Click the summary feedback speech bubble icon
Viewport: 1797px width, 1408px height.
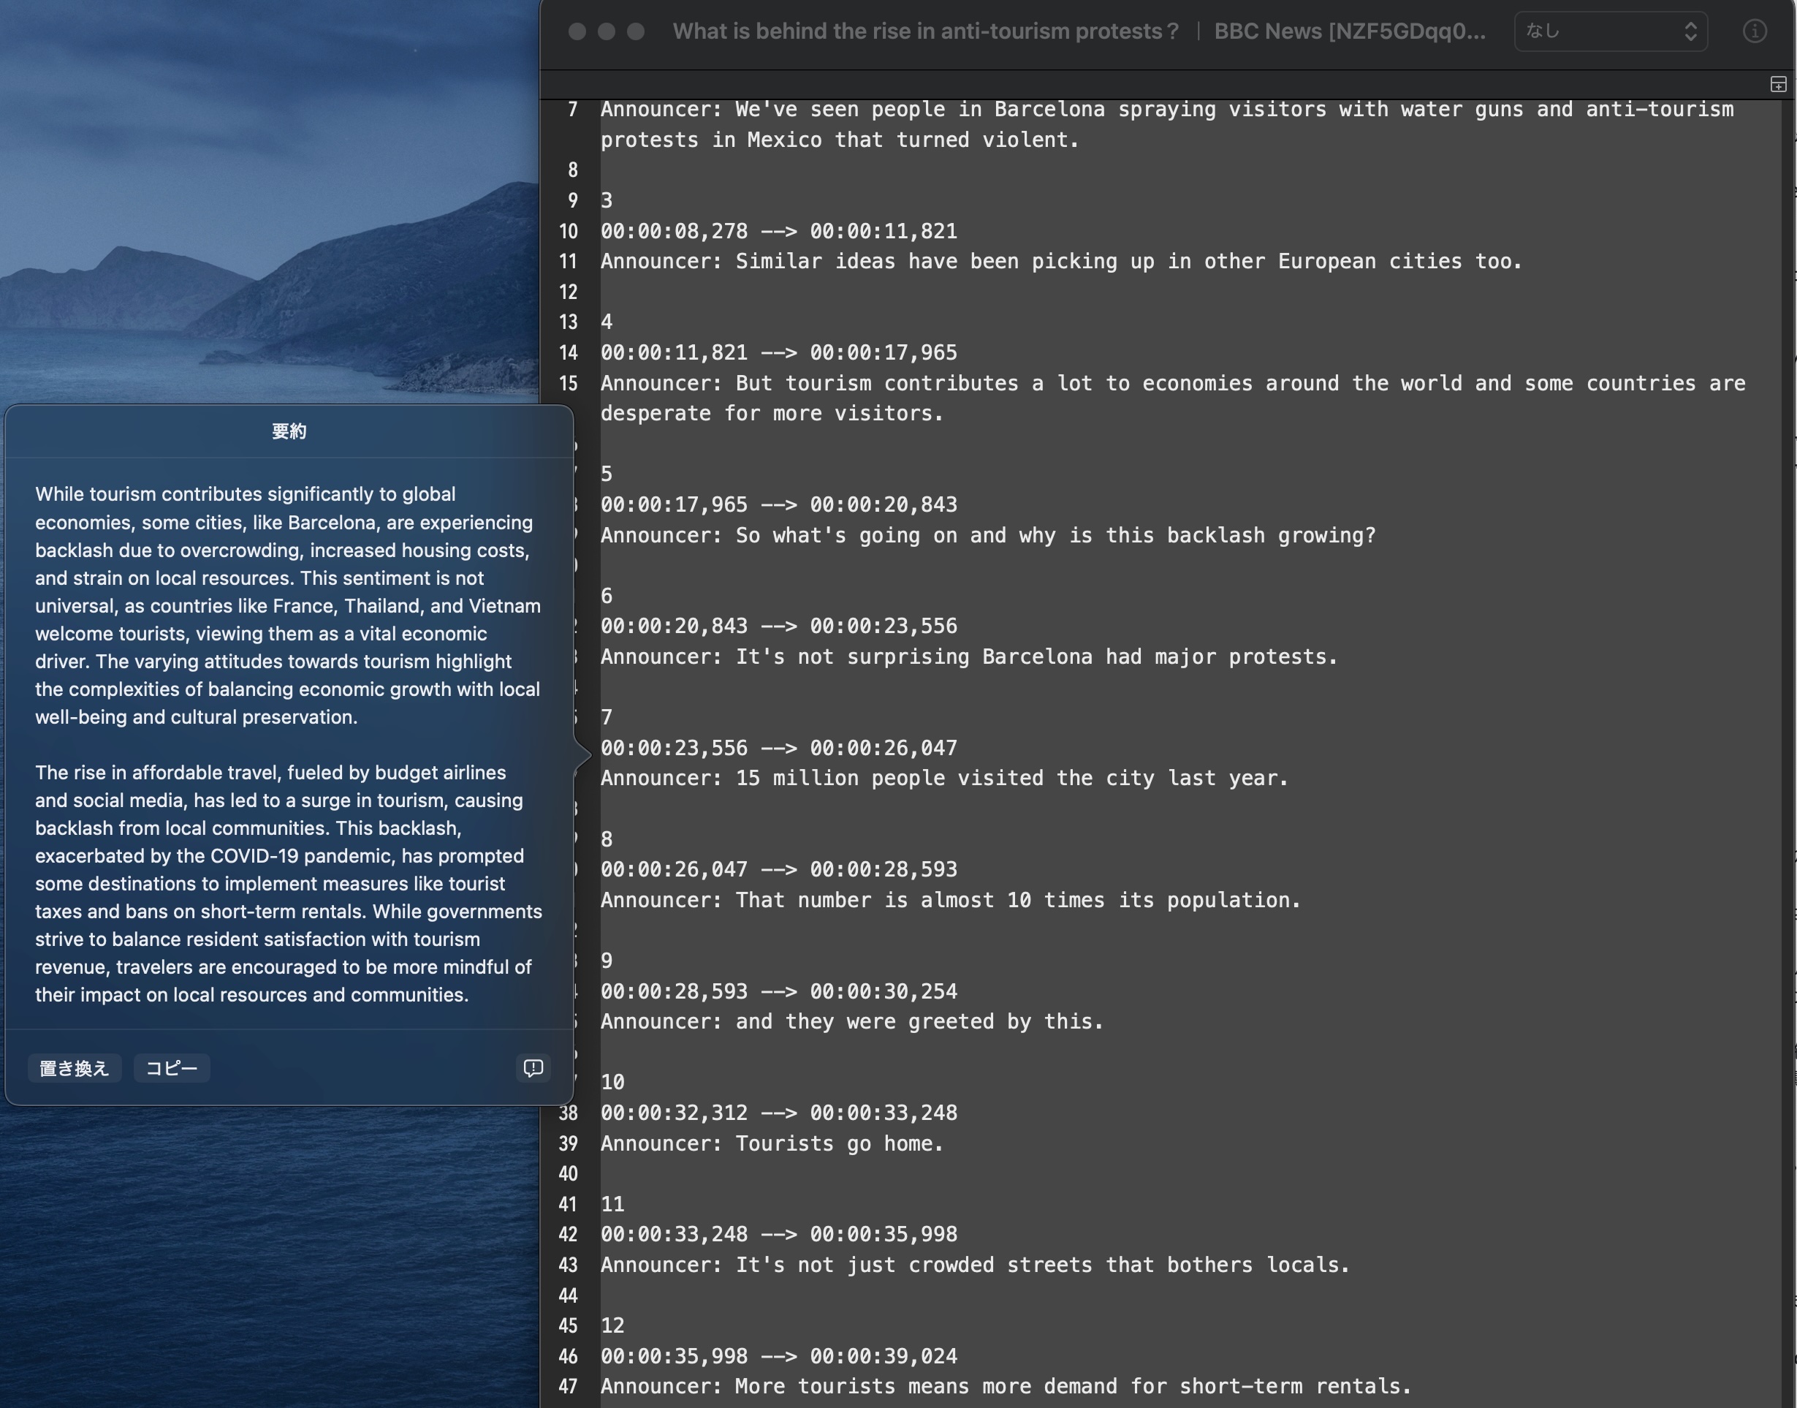tap(533, 1067)
